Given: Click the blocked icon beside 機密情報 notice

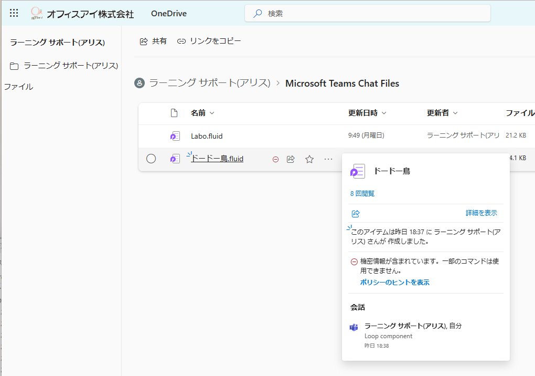Looking at the screenshot, I should (354, 262).
